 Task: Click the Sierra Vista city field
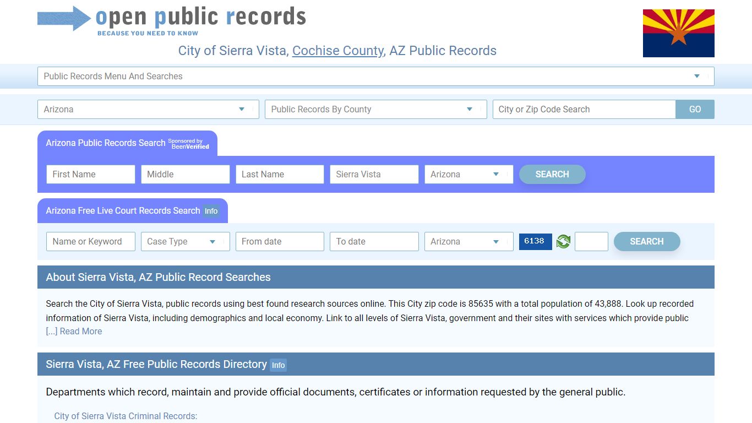(x=374, y=174)
